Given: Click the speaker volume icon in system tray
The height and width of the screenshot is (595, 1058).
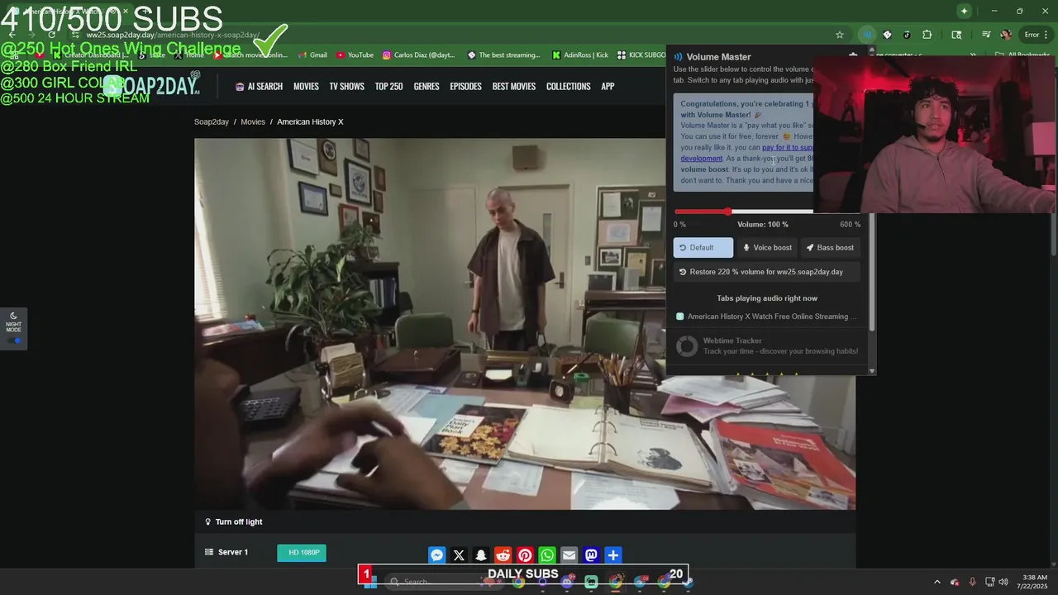Looking at the screenshot, I should pos(1003,582).
